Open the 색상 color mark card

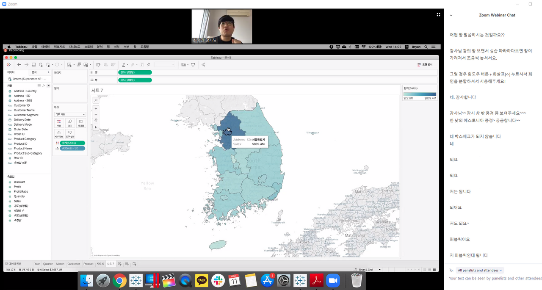pos(59,123)
